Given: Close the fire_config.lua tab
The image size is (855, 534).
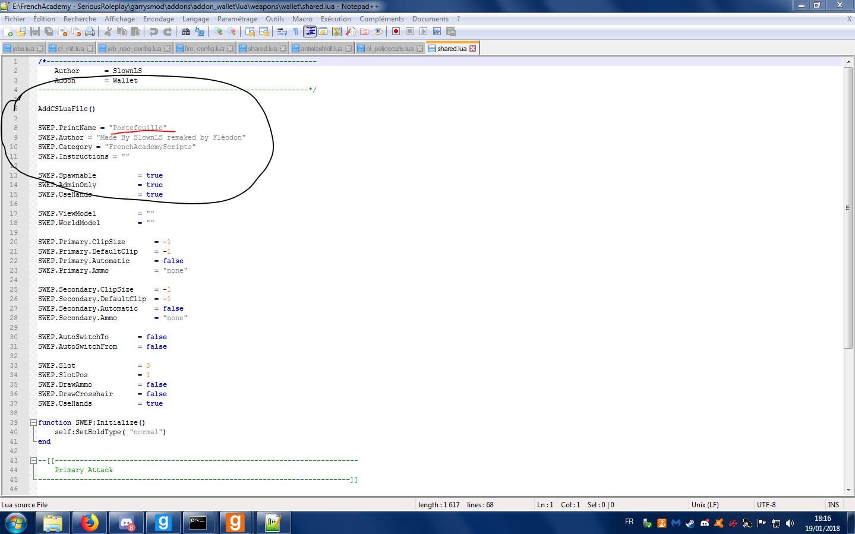Looking at the screenshot, I should [x=231, y=49].
